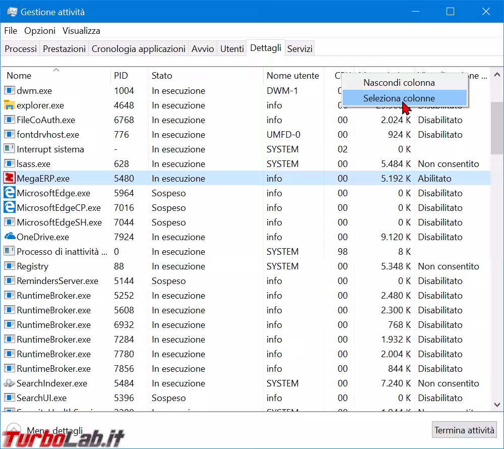Click the MegaERP.exe red process icon
This screenshot has width=504, height=449.
click(10, 179)
